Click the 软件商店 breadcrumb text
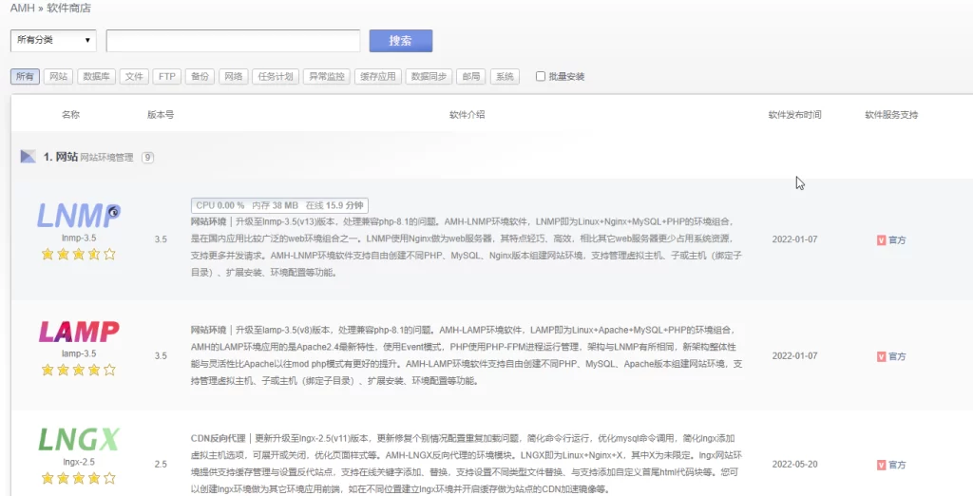This screenshot has height=496, width=973. (68, 8)
